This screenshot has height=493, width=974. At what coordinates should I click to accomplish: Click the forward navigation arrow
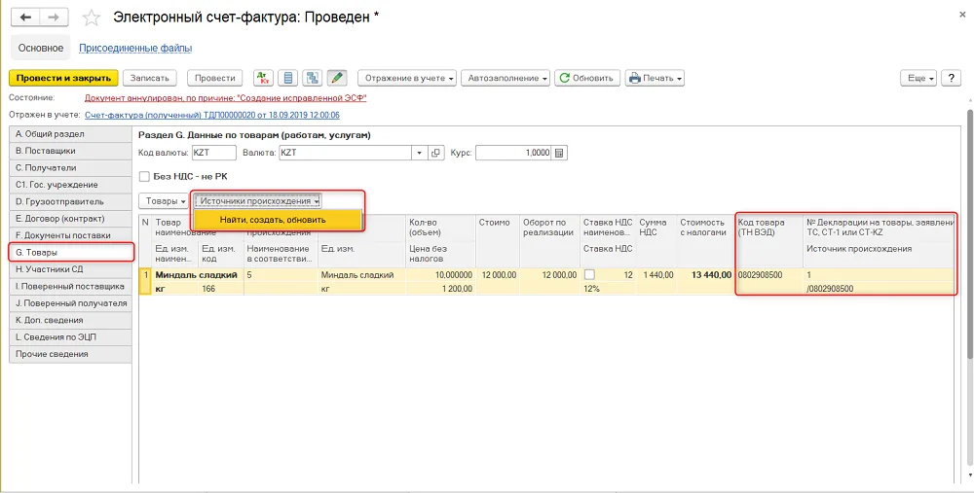(54, 18)
